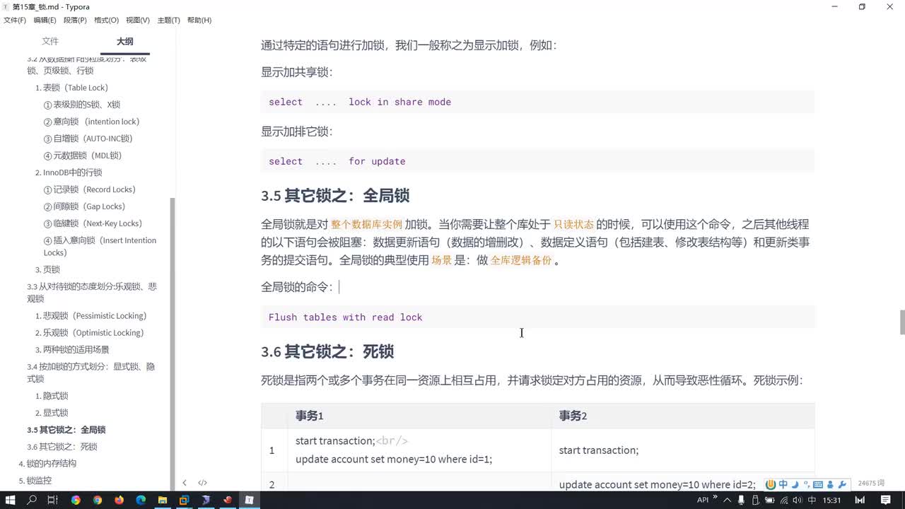
Task: Go to outline item 3.6 其它锁之：死锁
Action: (x=62, y=447)
